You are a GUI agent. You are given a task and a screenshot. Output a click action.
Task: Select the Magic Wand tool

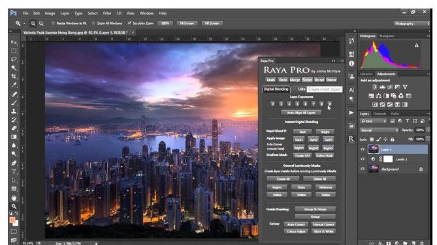pos(14,68)
